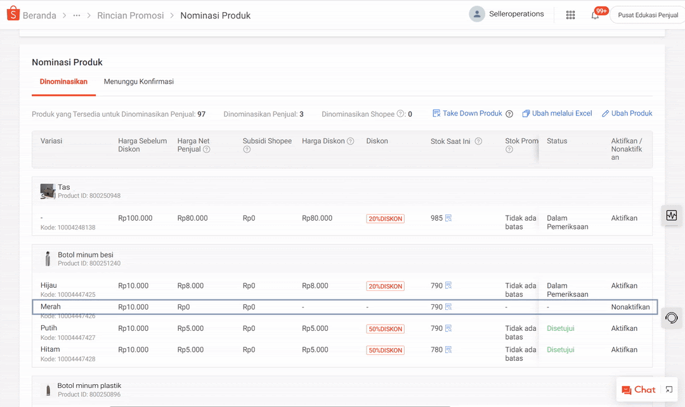Open the customer support headset widget

[x=672, y=317]
